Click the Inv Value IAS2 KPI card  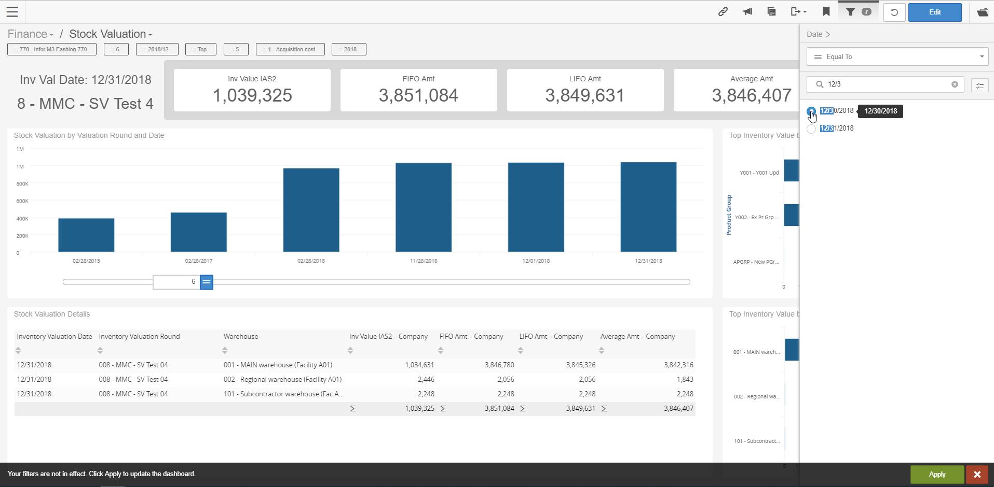252,90
